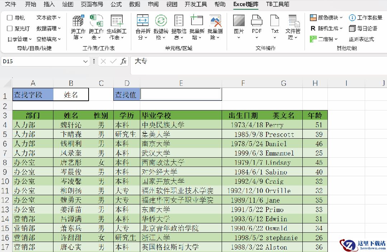The image size is (387, 252).
Task: Select the 姓名 cell in row 1
Action: tap(71, 94)
